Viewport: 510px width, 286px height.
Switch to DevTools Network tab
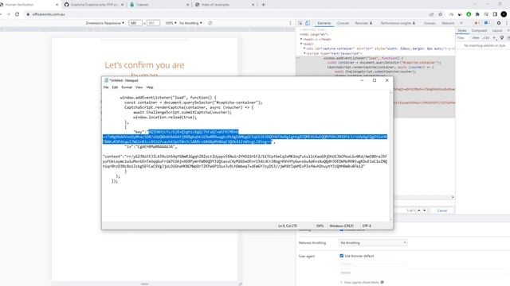point(448,23)
